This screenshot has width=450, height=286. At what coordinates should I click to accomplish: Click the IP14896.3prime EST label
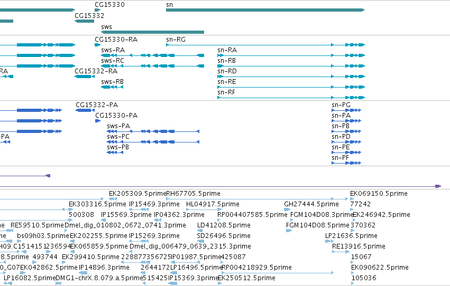[104, 268]
